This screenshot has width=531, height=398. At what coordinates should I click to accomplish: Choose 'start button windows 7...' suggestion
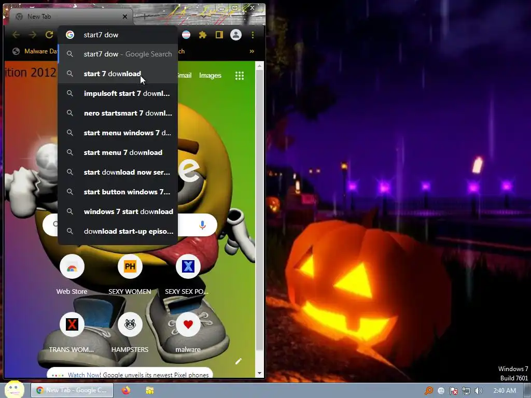118,192
